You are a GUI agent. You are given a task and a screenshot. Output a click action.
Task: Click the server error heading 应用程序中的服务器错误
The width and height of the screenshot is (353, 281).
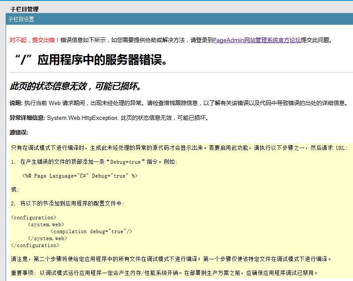[x=90, y=60]
